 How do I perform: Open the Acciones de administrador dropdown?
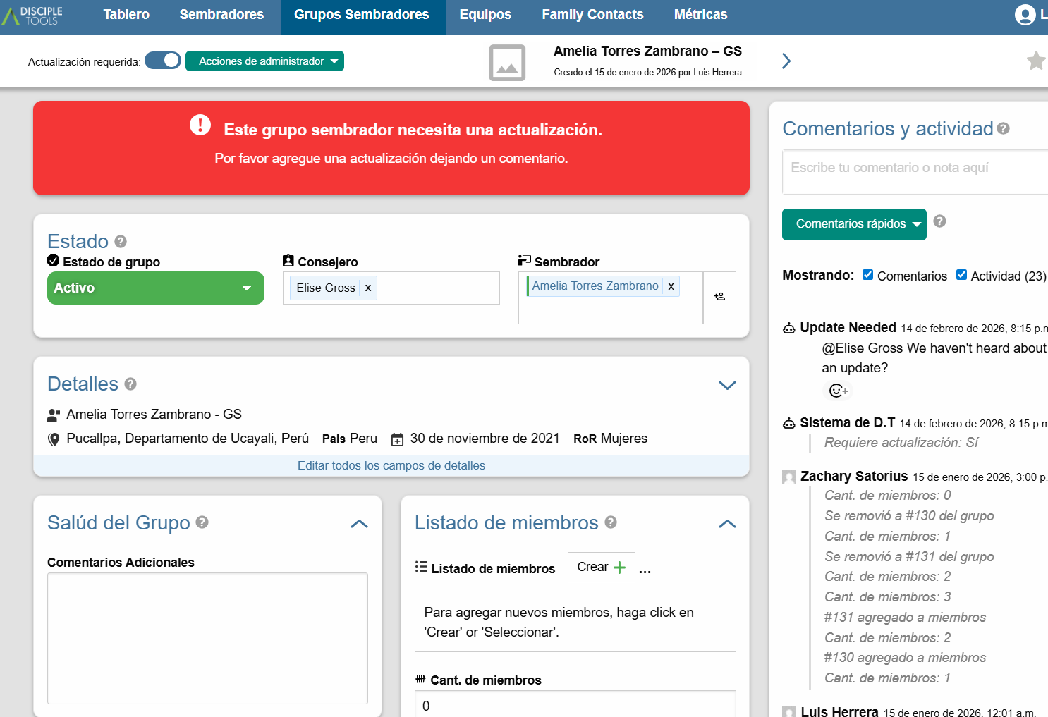click(x=264, y=61)
